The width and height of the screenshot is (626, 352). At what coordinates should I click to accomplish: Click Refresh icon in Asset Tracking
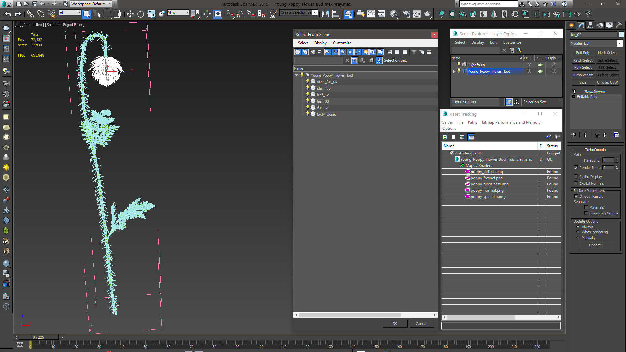pyautogui.click(x=445, y=137)
